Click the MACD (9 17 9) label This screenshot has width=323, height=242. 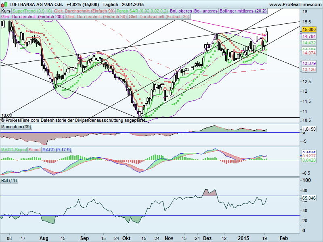point(57,150)
